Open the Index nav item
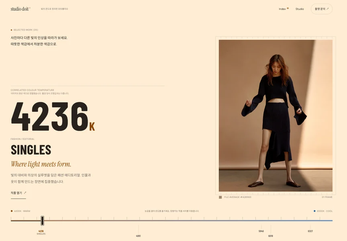 tap(284, 9)
